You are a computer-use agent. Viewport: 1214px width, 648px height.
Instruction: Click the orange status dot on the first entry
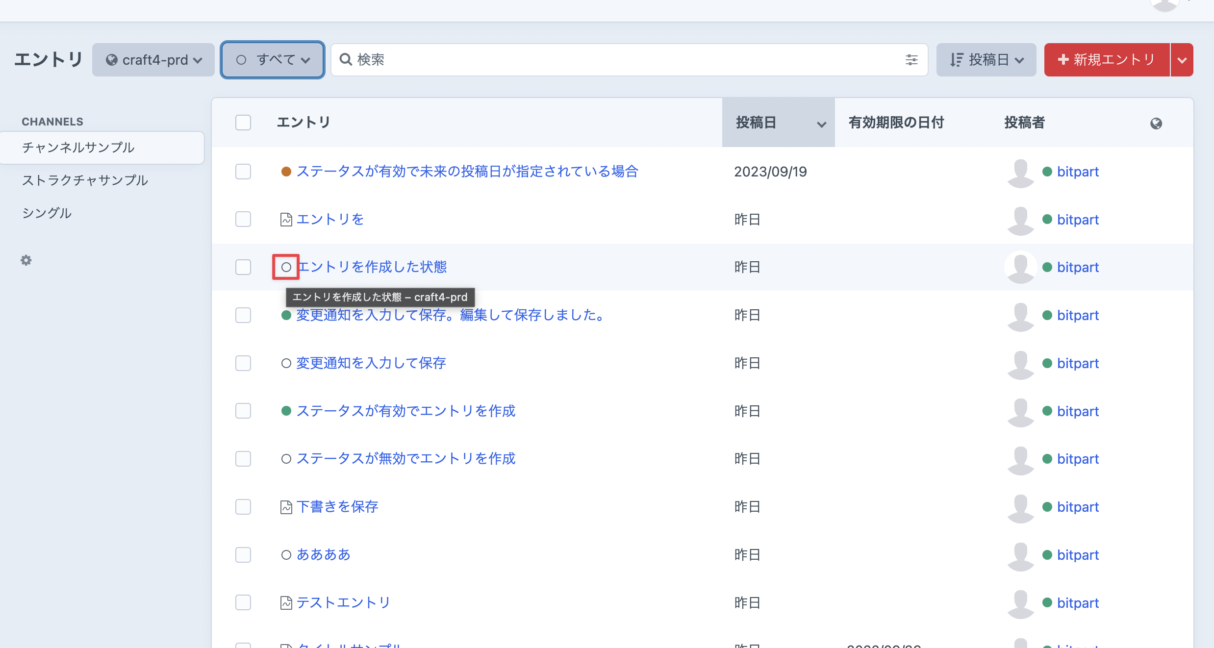click(287, 172)
